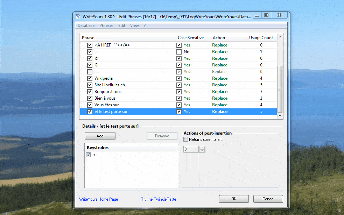Click the phrase list scrollbar thumb
Screen dimensions: 344x215
(x=280, y=89)
